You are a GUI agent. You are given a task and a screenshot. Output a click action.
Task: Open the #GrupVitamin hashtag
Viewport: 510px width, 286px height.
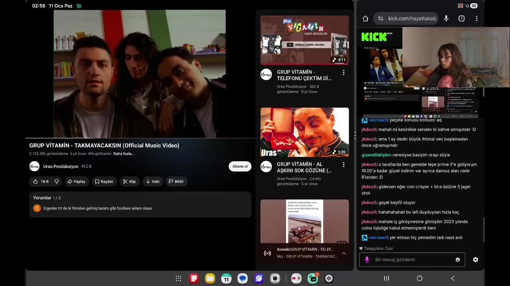pyautogui.click(x=100, y=154)
